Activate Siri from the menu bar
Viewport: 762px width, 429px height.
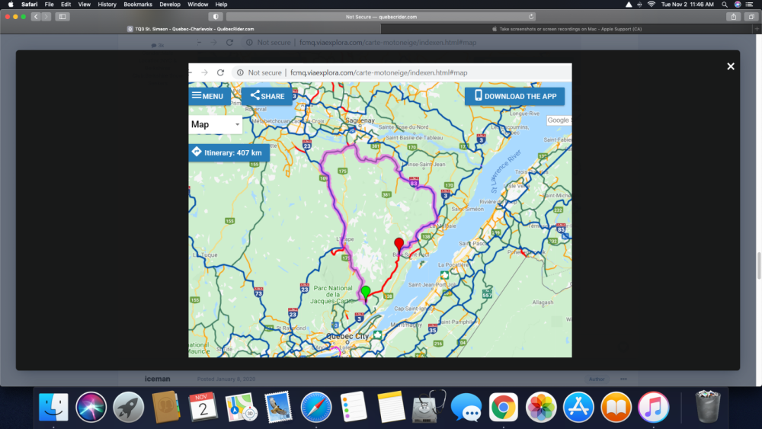coord(738,5)
